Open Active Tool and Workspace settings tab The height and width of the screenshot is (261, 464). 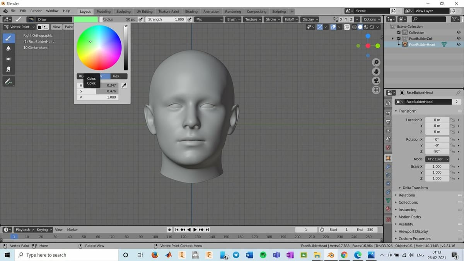[388, 103]
